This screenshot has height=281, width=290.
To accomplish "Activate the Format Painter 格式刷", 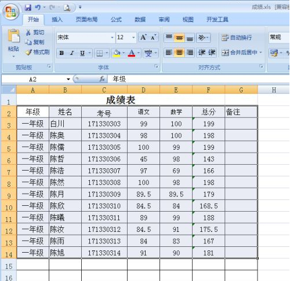I will (x=38, y=52).
